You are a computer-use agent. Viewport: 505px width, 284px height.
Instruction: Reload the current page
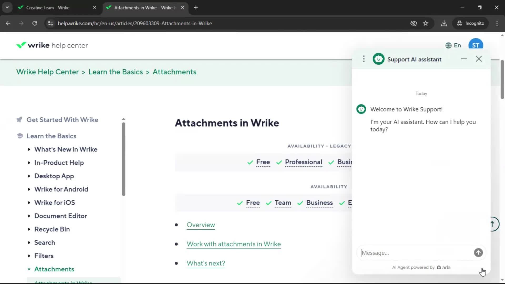coord(34,23)
